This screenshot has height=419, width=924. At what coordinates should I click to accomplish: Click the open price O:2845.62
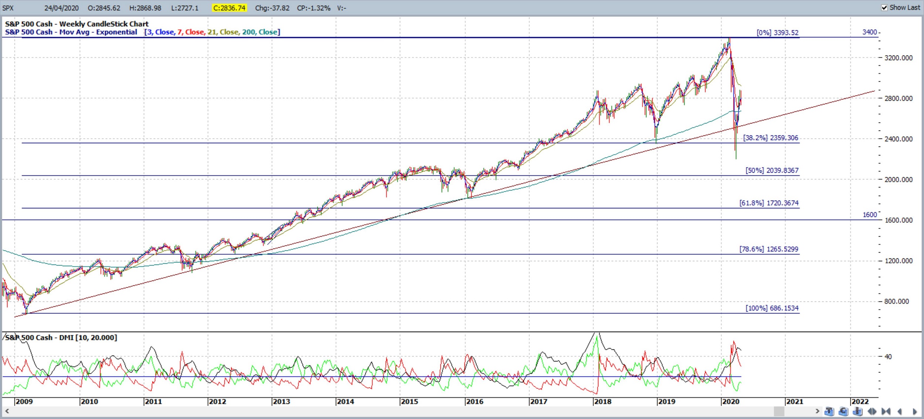click(x=104, y=8)
